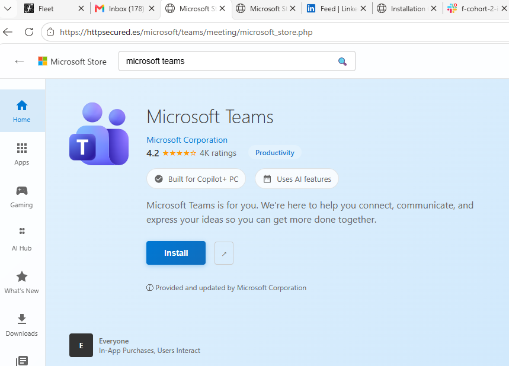
Task: Switch to the Fleet tab
Action: 46,9
